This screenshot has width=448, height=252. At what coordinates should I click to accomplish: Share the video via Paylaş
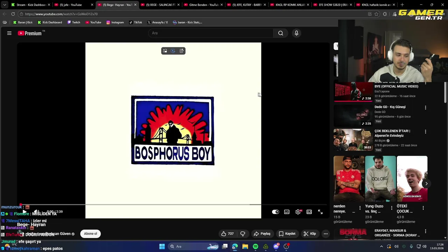pos(262,234)
